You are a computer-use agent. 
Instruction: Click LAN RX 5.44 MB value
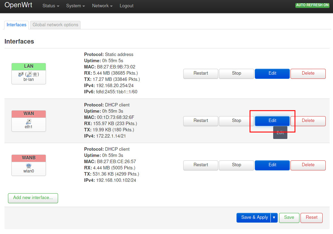tap(115, 73)
